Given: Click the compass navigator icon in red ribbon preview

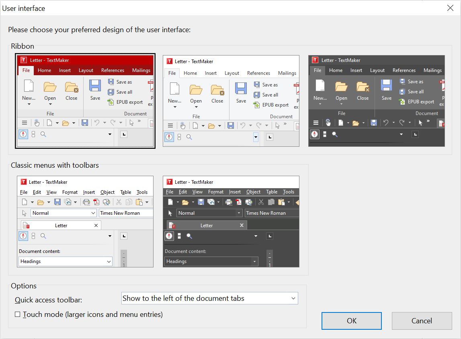Looking at the screenshot, I should (23, 134).
